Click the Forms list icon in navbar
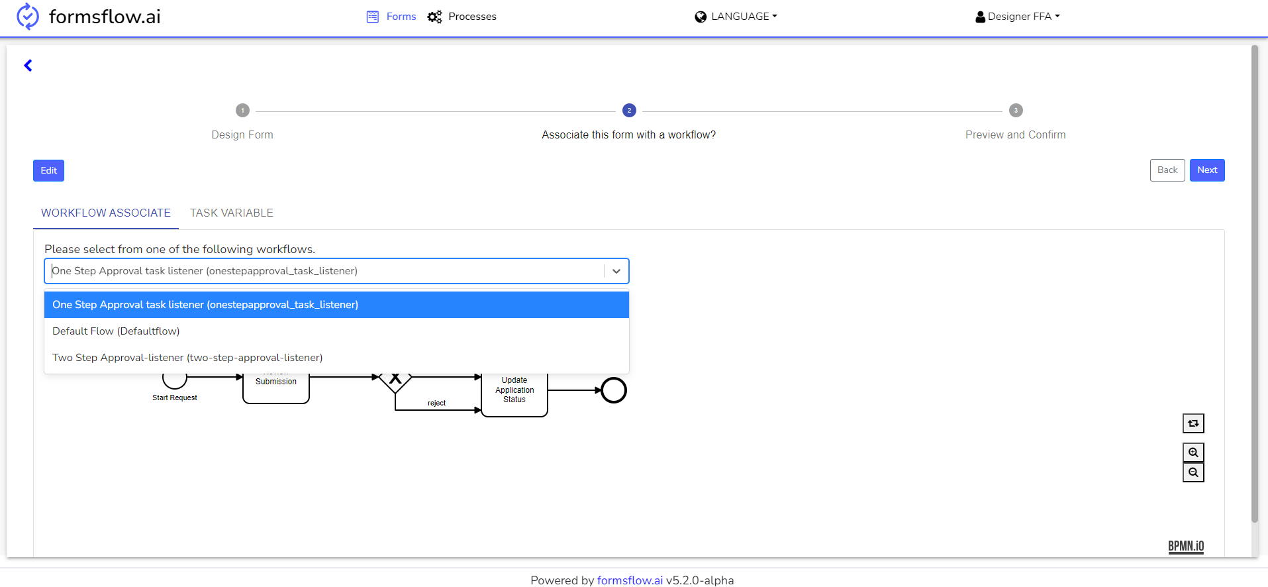 373,17
